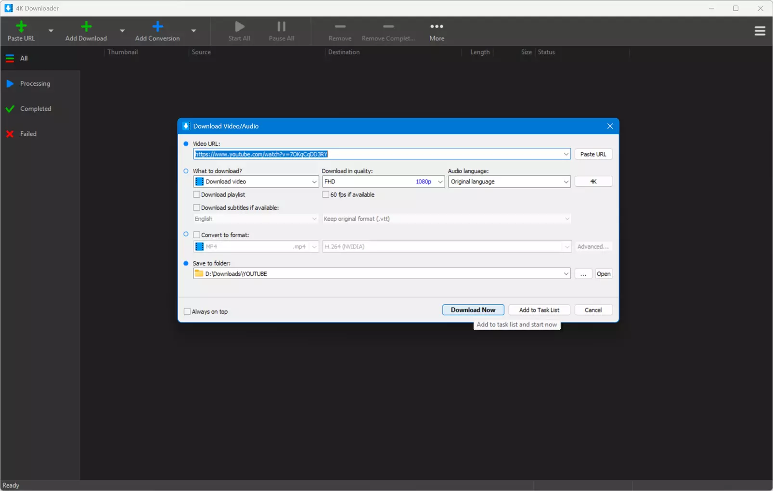
Task: Click the What to download indicator circle
Action: point(186,171)
